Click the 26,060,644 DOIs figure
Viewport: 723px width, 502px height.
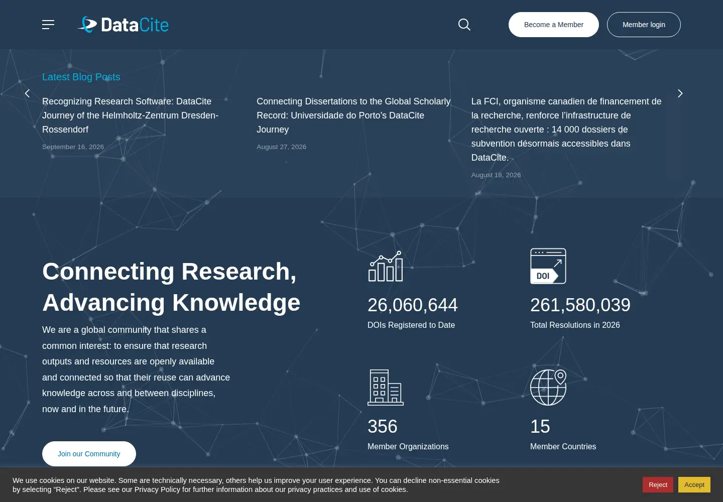[413, 305]
